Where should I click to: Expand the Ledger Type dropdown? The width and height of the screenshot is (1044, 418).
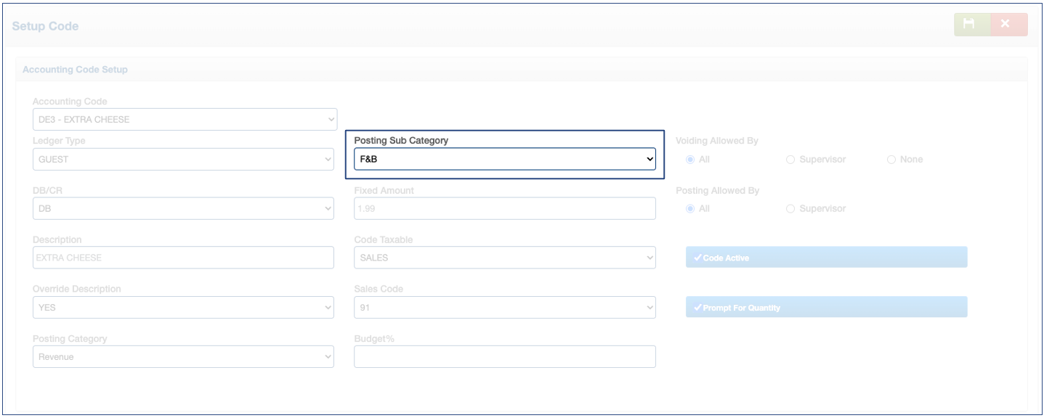tap(183, 160)
